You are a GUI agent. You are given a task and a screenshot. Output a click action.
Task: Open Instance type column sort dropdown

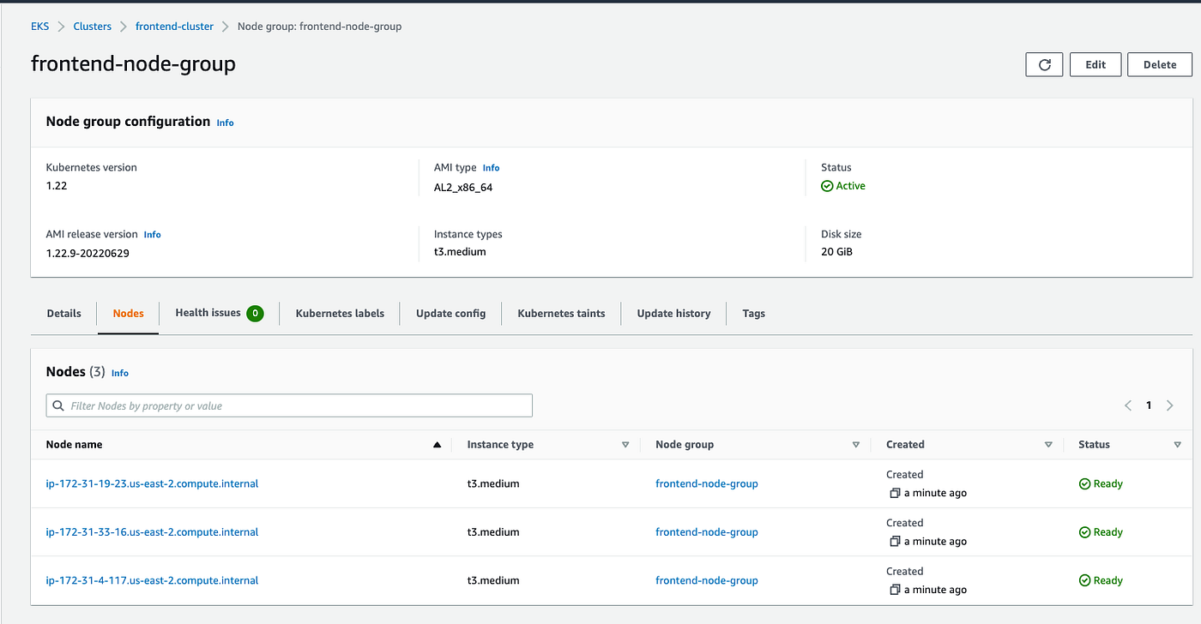(x=625, y=445)
